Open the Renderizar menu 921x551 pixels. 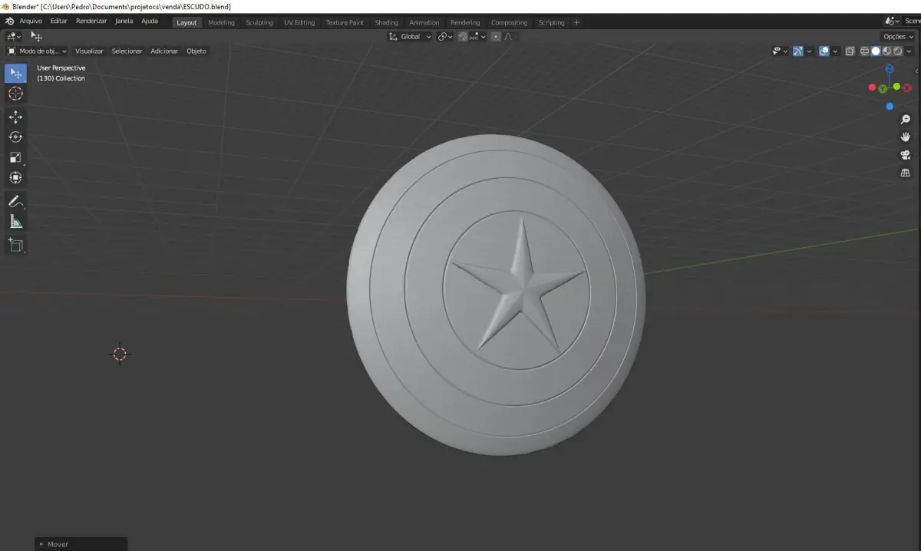point(91,21)
